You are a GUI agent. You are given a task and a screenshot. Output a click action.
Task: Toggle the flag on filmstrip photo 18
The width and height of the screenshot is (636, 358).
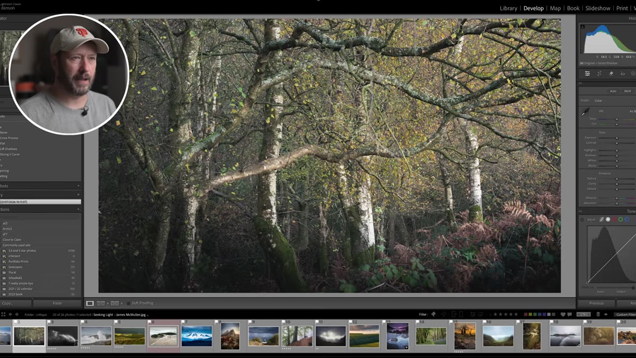552,321
